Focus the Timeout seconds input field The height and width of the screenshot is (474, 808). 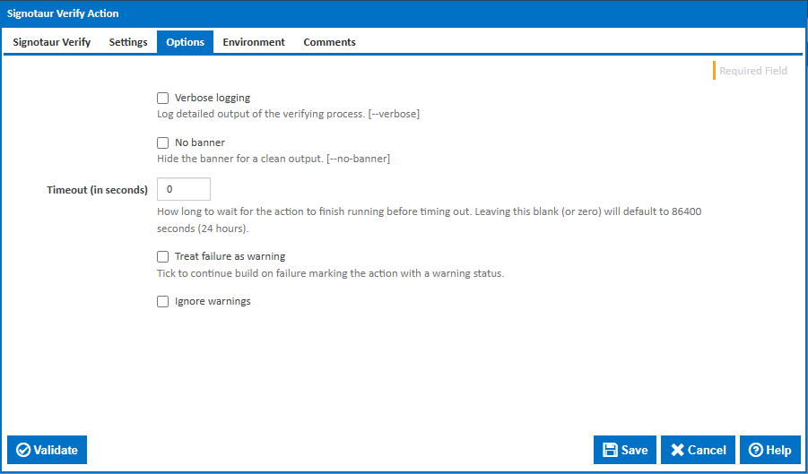[184, 190]
